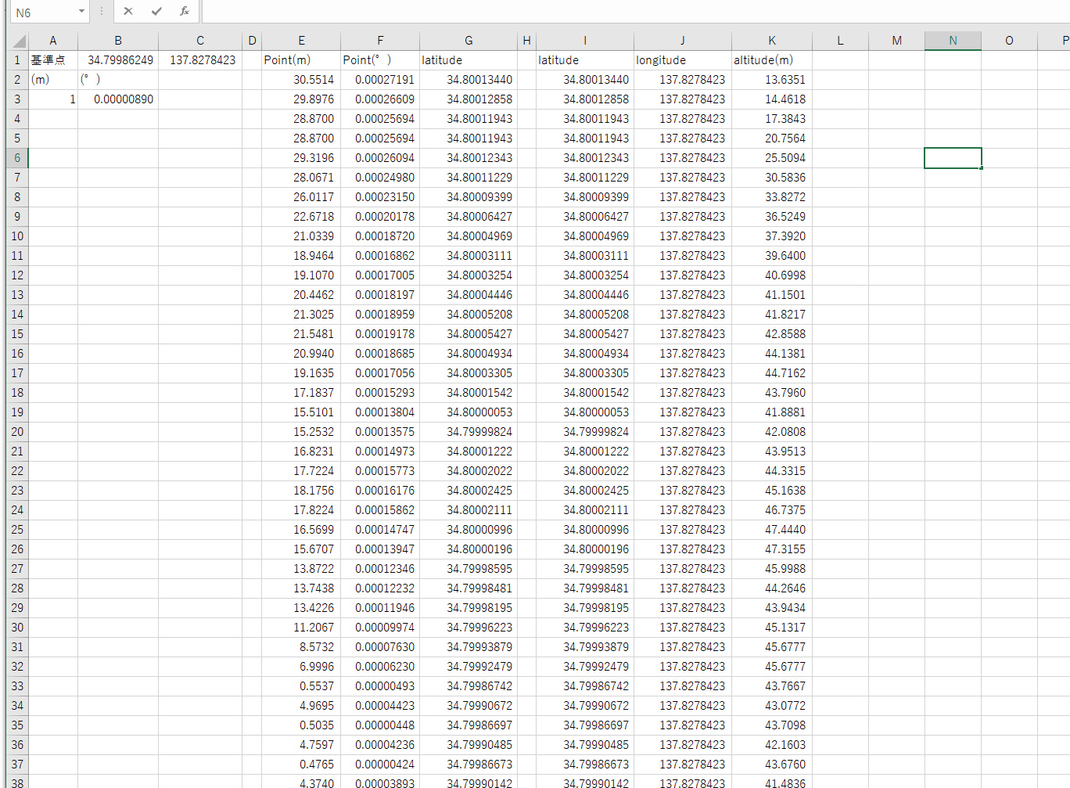Select altitude cell with value 25.5094
1070x788 pixels.
point(771,158)
